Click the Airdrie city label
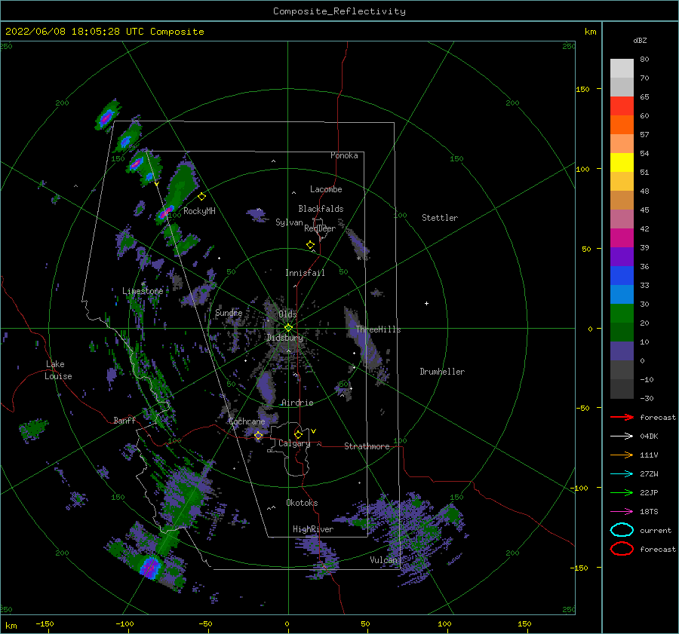The image size is (679, 634). (297, 403)
